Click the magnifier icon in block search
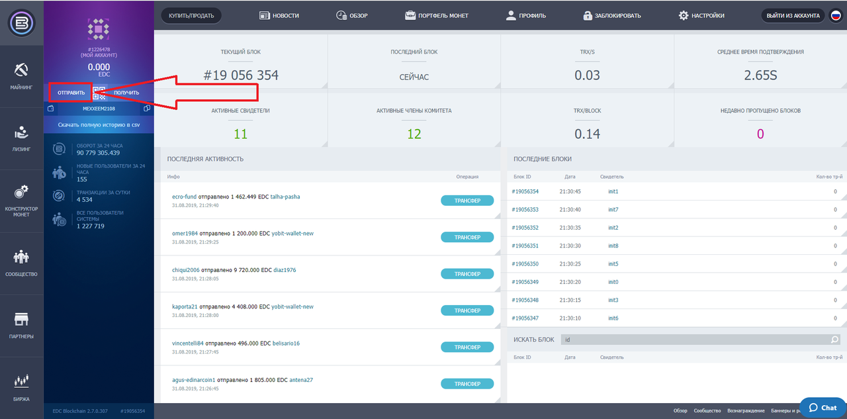Screen dimensions: 847x419 835,340
